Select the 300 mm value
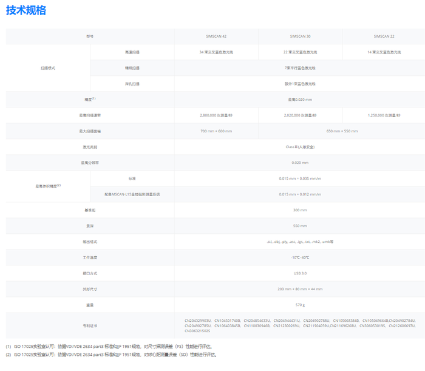 [300, 210]
